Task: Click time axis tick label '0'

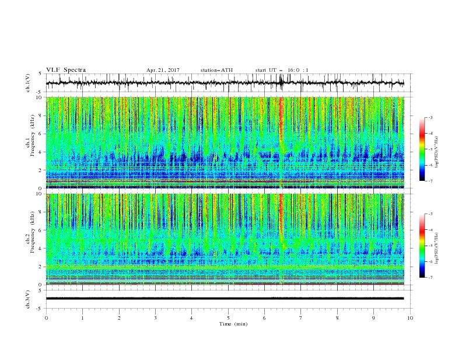Action: point(46,318)
